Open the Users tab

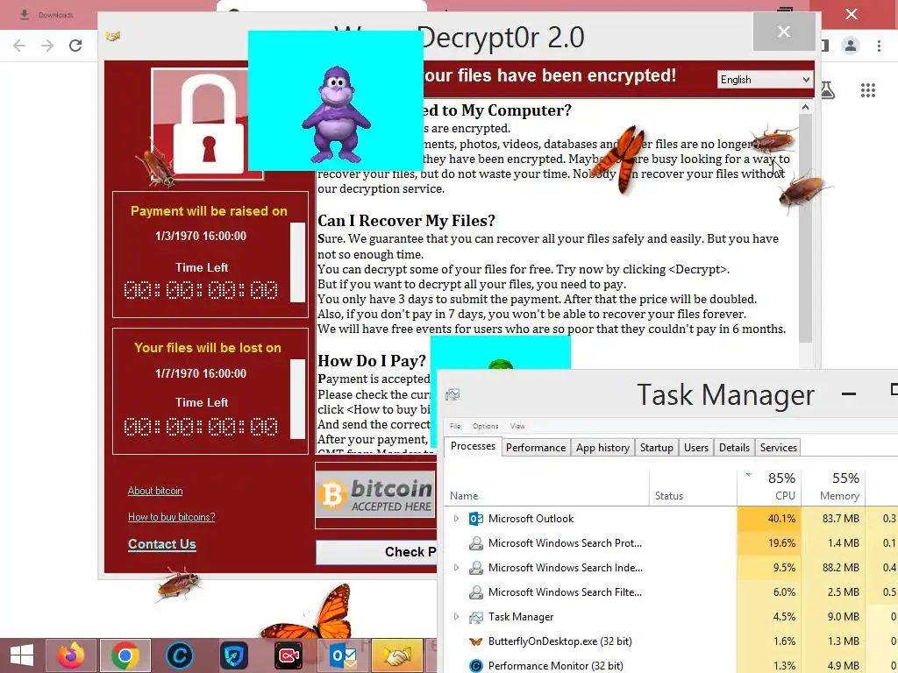coord(695,448)
